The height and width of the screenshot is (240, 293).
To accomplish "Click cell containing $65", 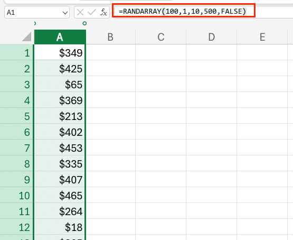I will point(60,84).
